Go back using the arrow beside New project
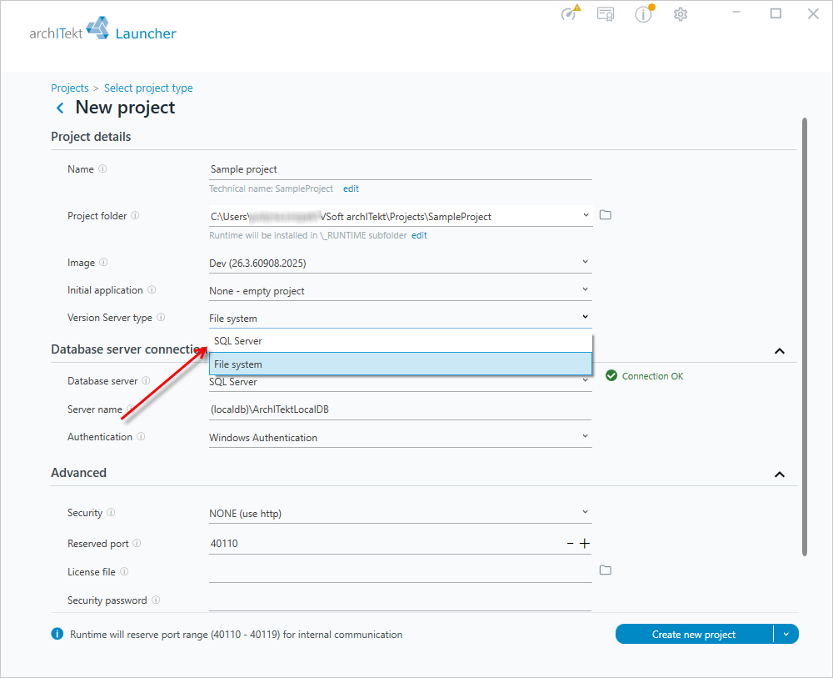 (60, 108)
